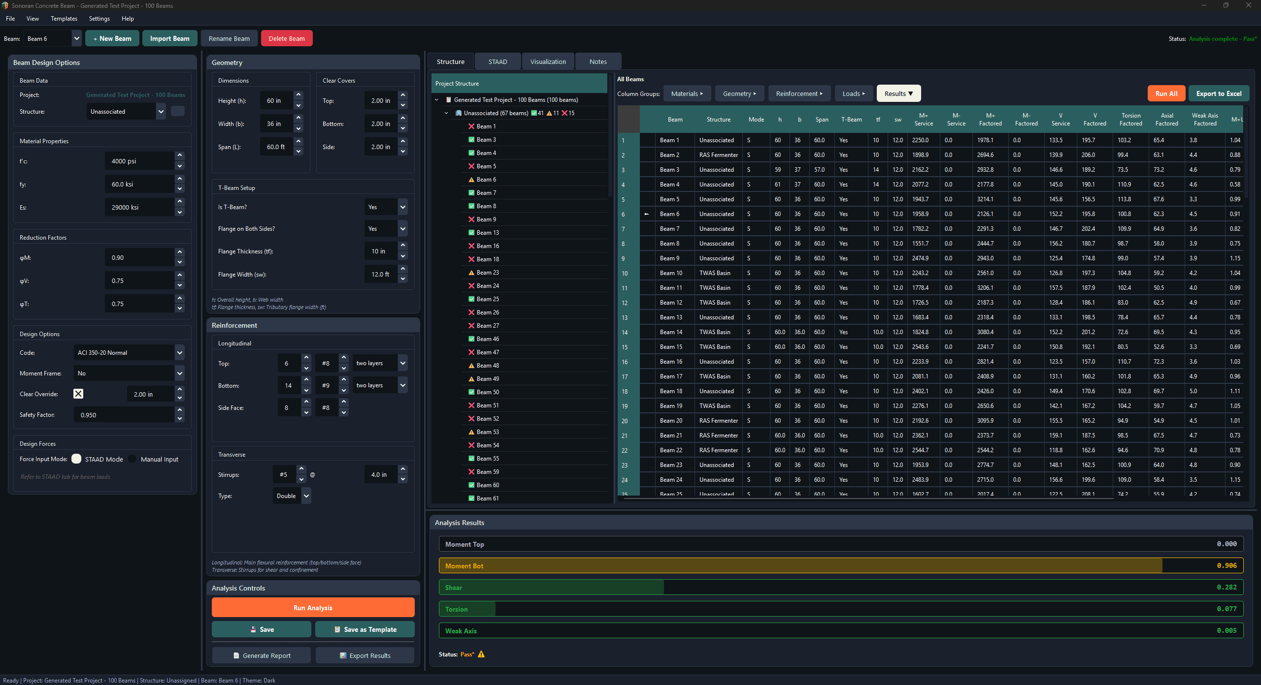The height and width of the screenshot is (685, 1261).
Task: Click the small button next to Structure dropdown
Action: coord(178,112)
